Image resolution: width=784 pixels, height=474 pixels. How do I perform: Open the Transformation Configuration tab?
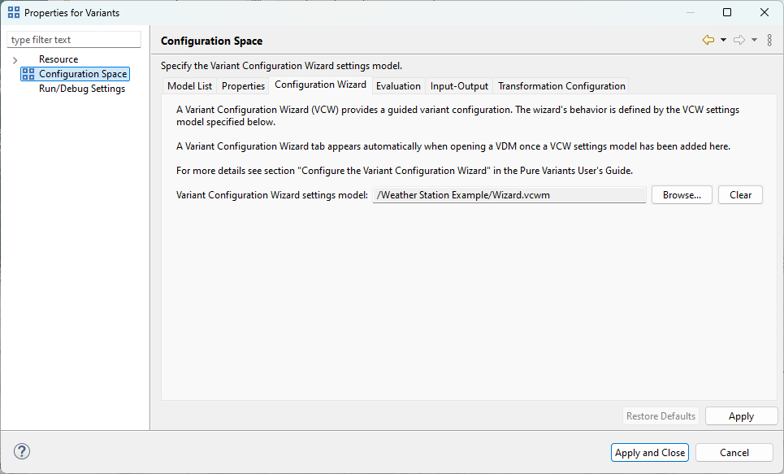561,85
